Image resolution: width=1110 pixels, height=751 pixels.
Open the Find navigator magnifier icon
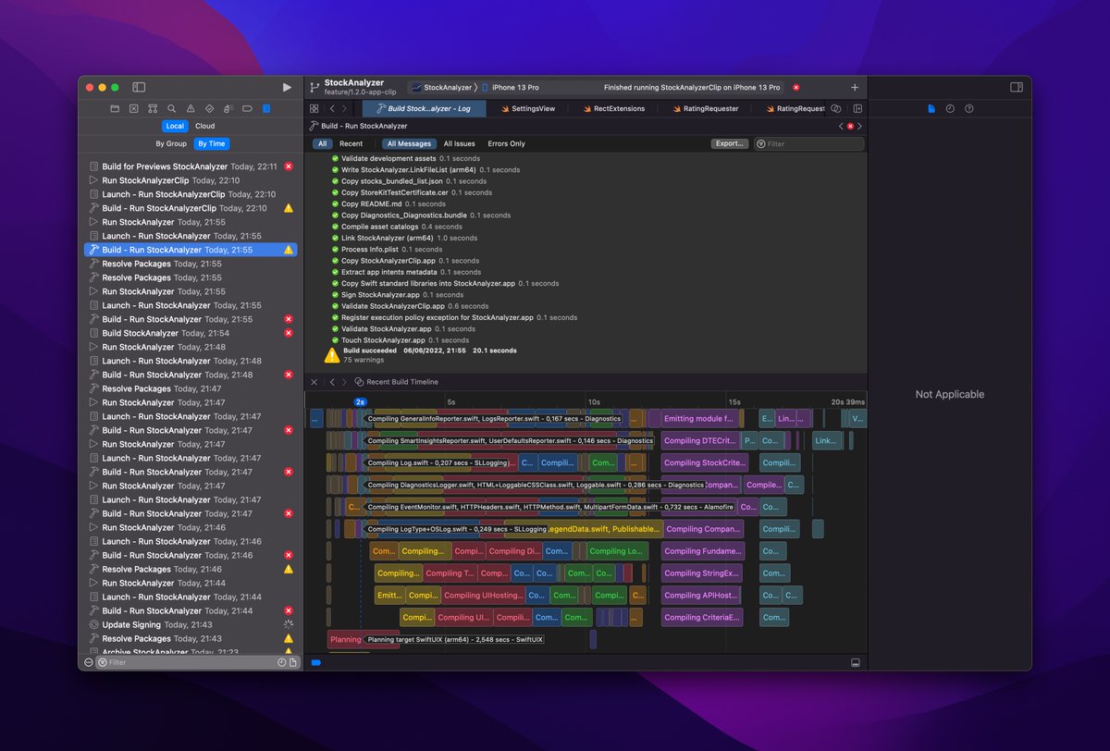[x=171, y=108]
